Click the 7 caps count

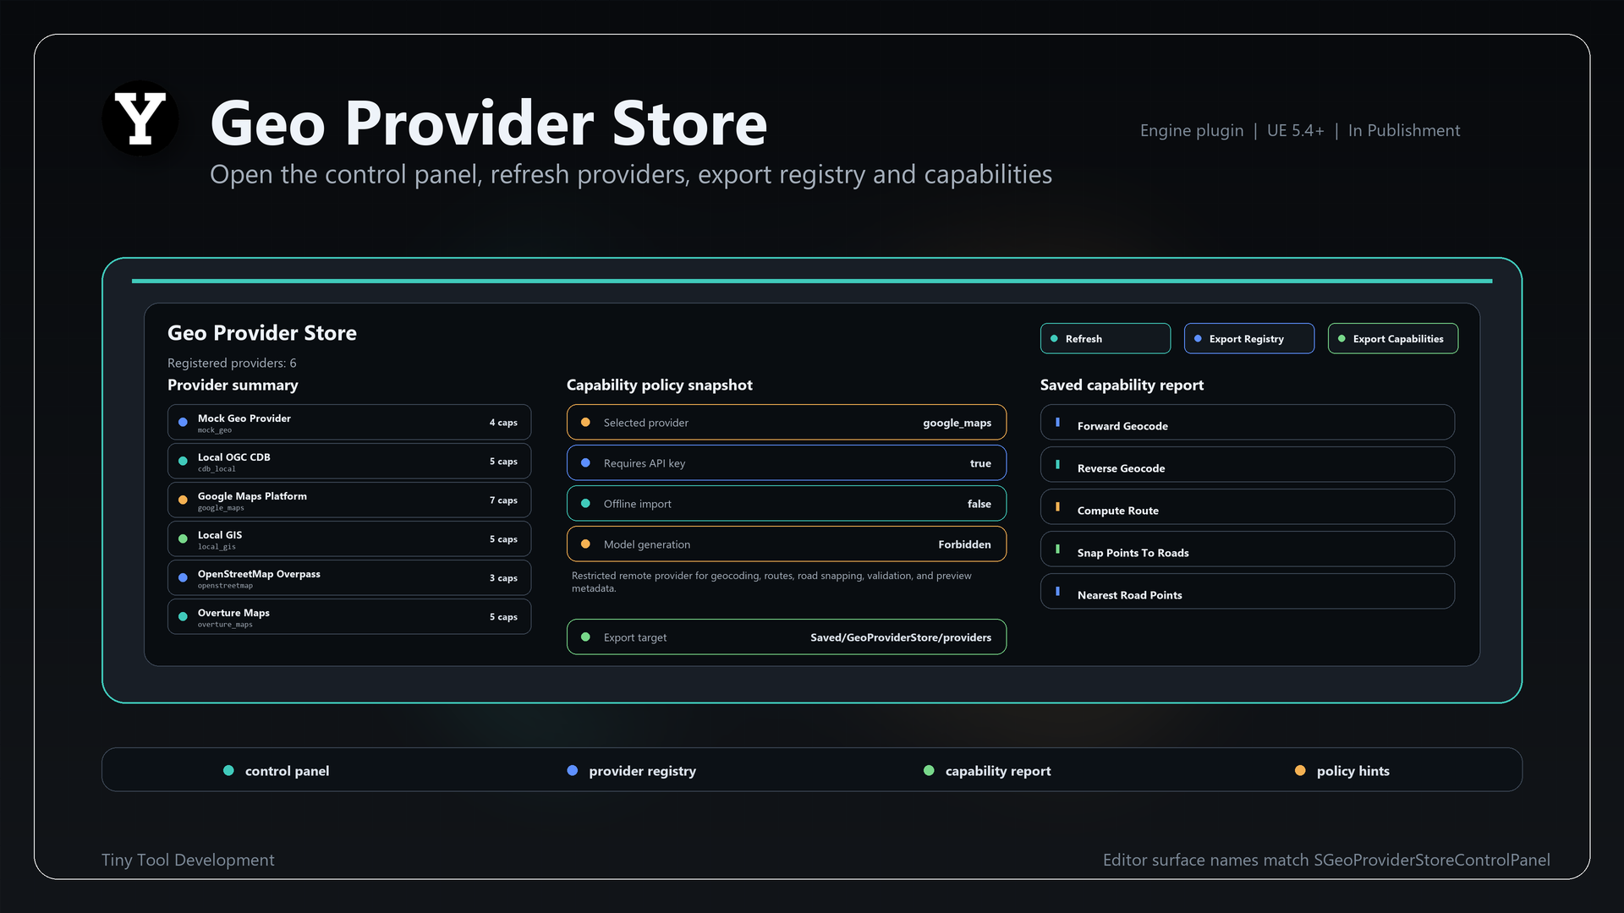(x=503, y=500)
